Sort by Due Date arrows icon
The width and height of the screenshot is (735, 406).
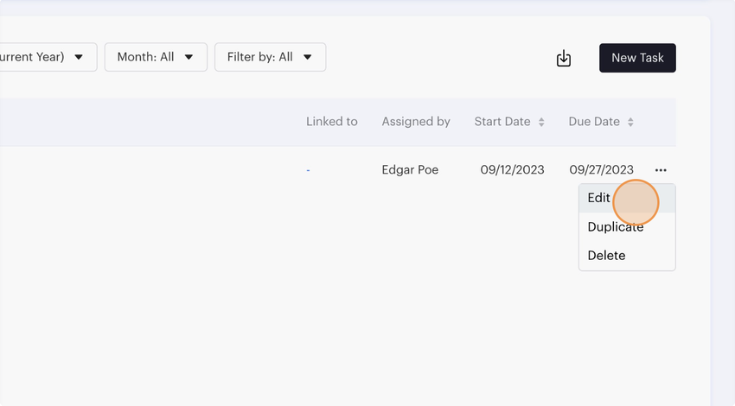point(630,123)
